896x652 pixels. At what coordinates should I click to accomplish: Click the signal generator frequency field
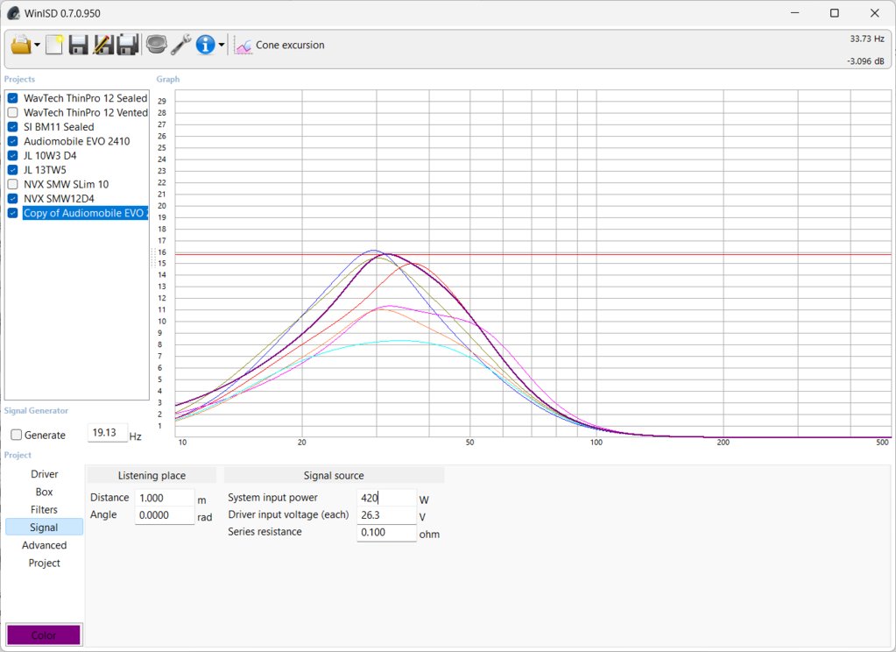point(107,433)
